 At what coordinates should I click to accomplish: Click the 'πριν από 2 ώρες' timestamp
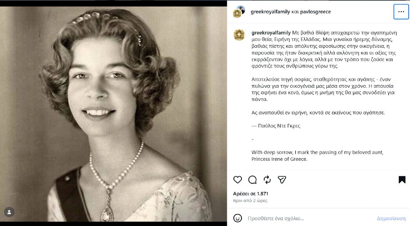(x=250, y=201)
